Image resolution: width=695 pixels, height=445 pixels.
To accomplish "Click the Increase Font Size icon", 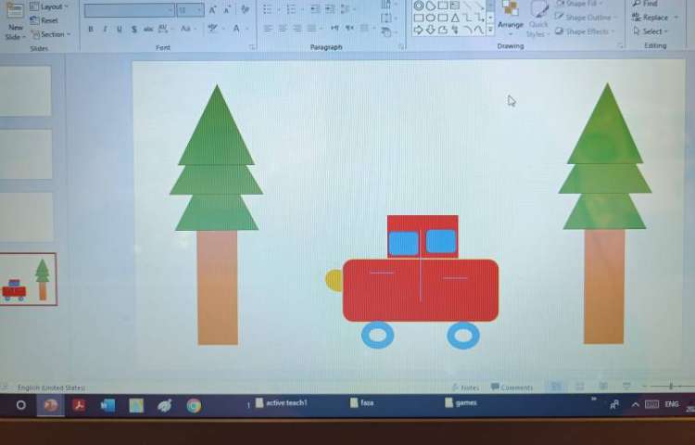I will [x=212, y=9].
